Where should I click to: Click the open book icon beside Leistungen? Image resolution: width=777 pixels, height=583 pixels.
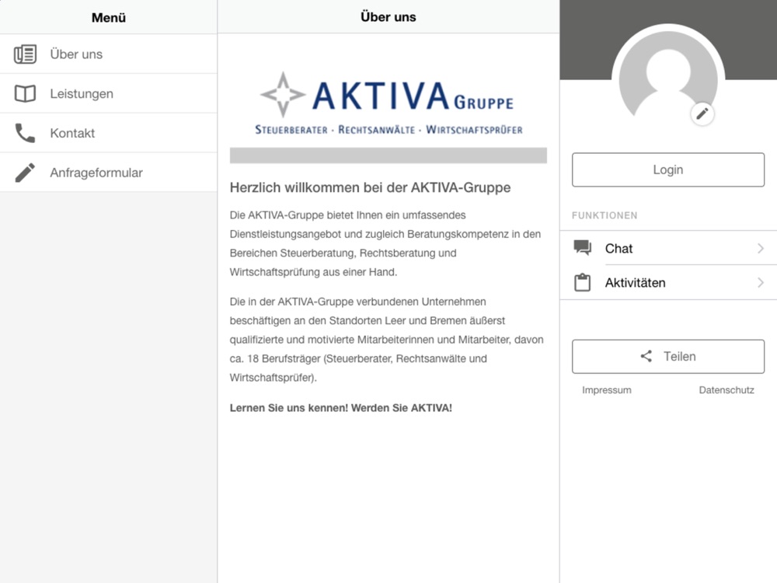pyautogui.click(x=25, y=93)
